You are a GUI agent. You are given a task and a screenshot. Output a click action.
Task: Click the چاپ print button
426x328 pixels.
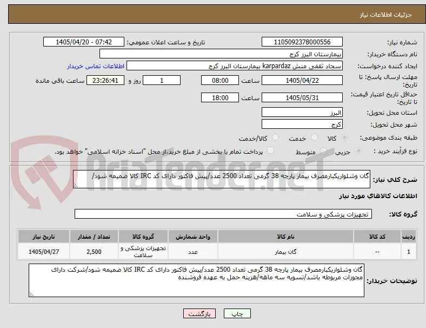237,313
